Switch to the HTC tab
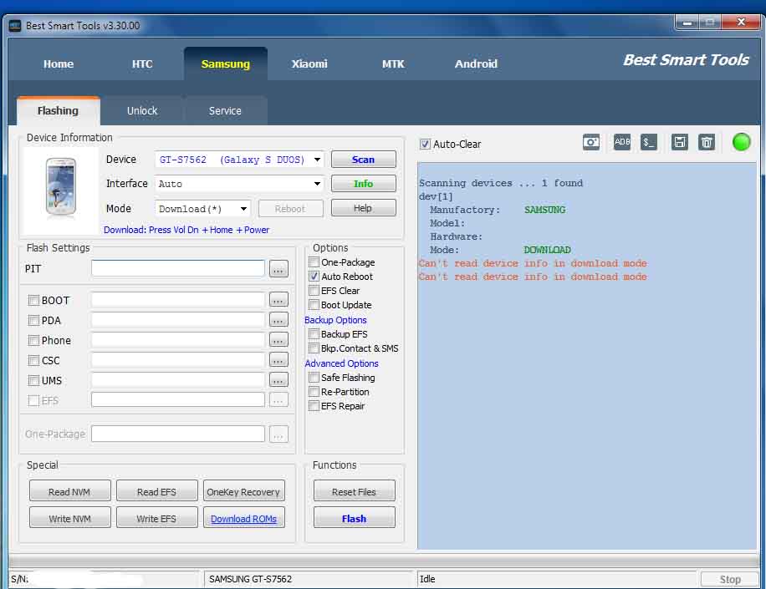The image size is (766, 589). coord(142,64)
